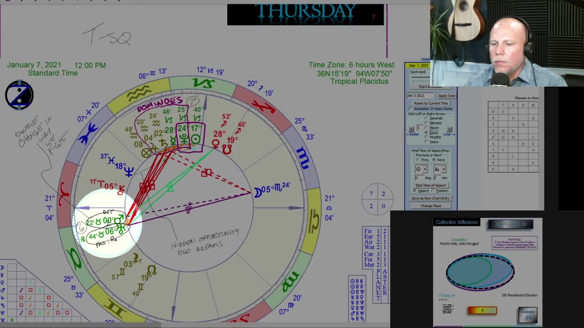Image resolution: width=584 pixels, height=328 pixels.
Task: Click the Pluto symbol at 24° Capricorn
Action: pyautogui.click(x=183, y=139)
